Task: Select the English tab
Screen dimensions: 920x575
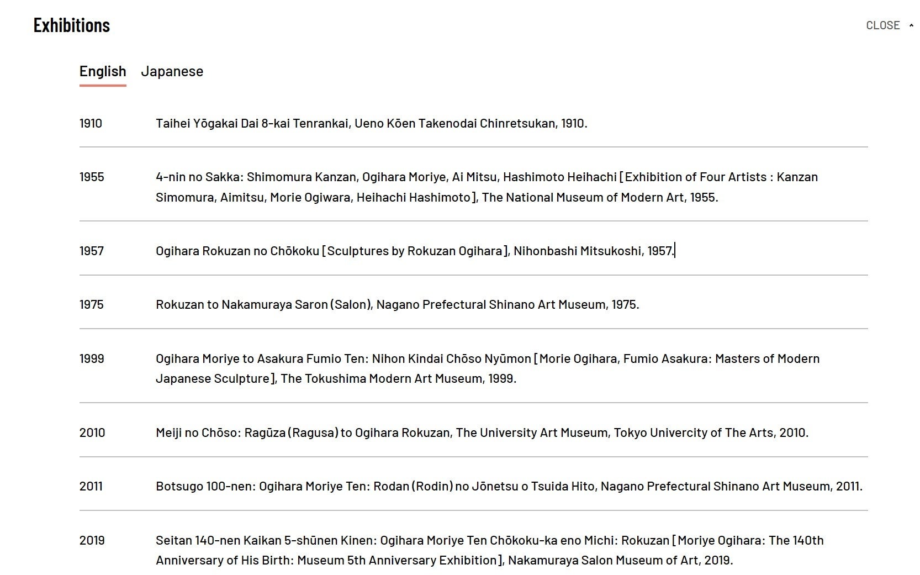Action: pyautogui.click(x=103, y=71)
